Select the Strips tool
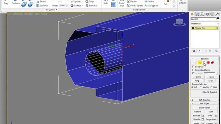Image resolution: width=221 pixels, height=124 pixels. [x=90, y=1]
